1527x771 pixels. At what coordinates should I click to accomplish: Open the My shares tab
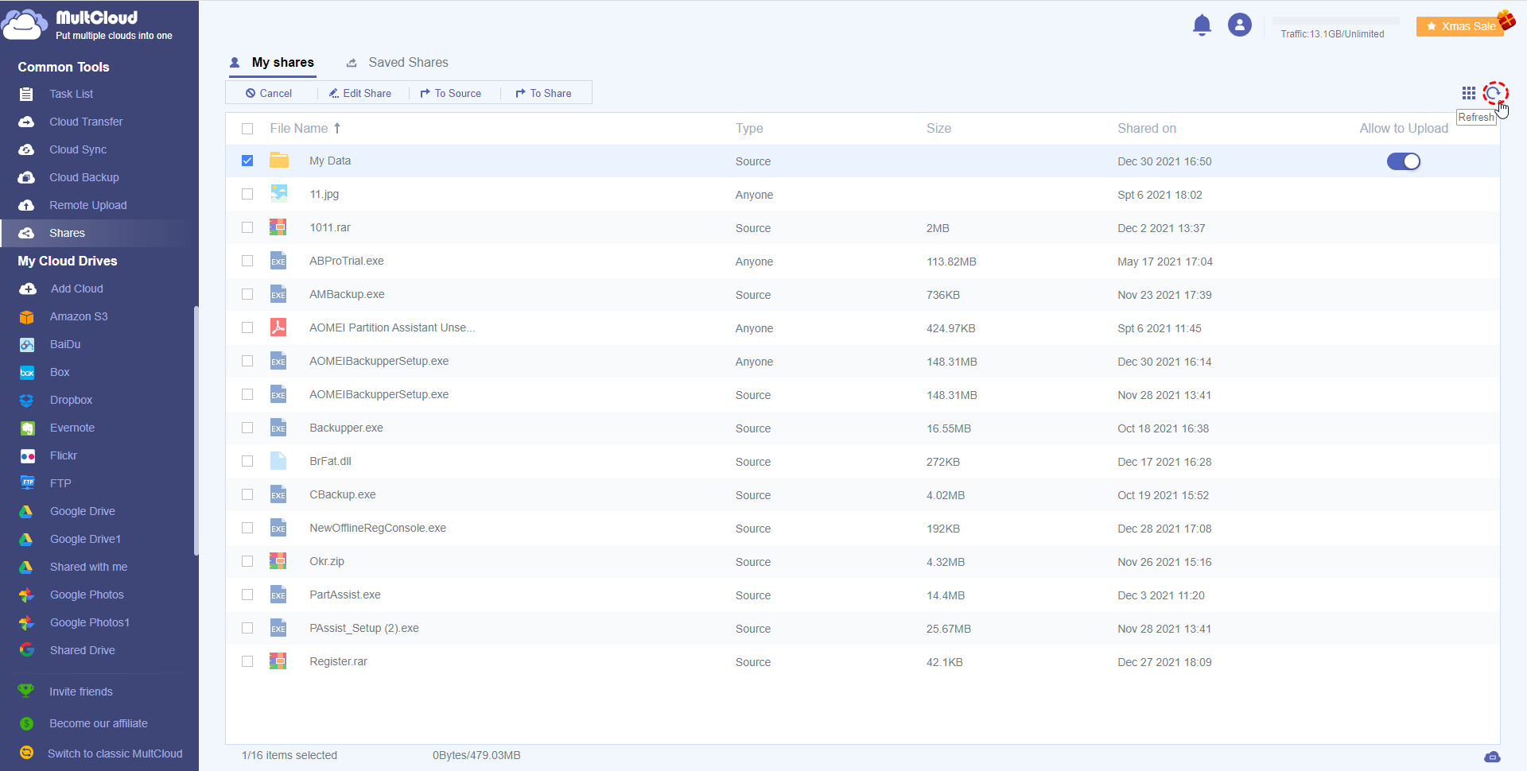click(x=282, y=63)
